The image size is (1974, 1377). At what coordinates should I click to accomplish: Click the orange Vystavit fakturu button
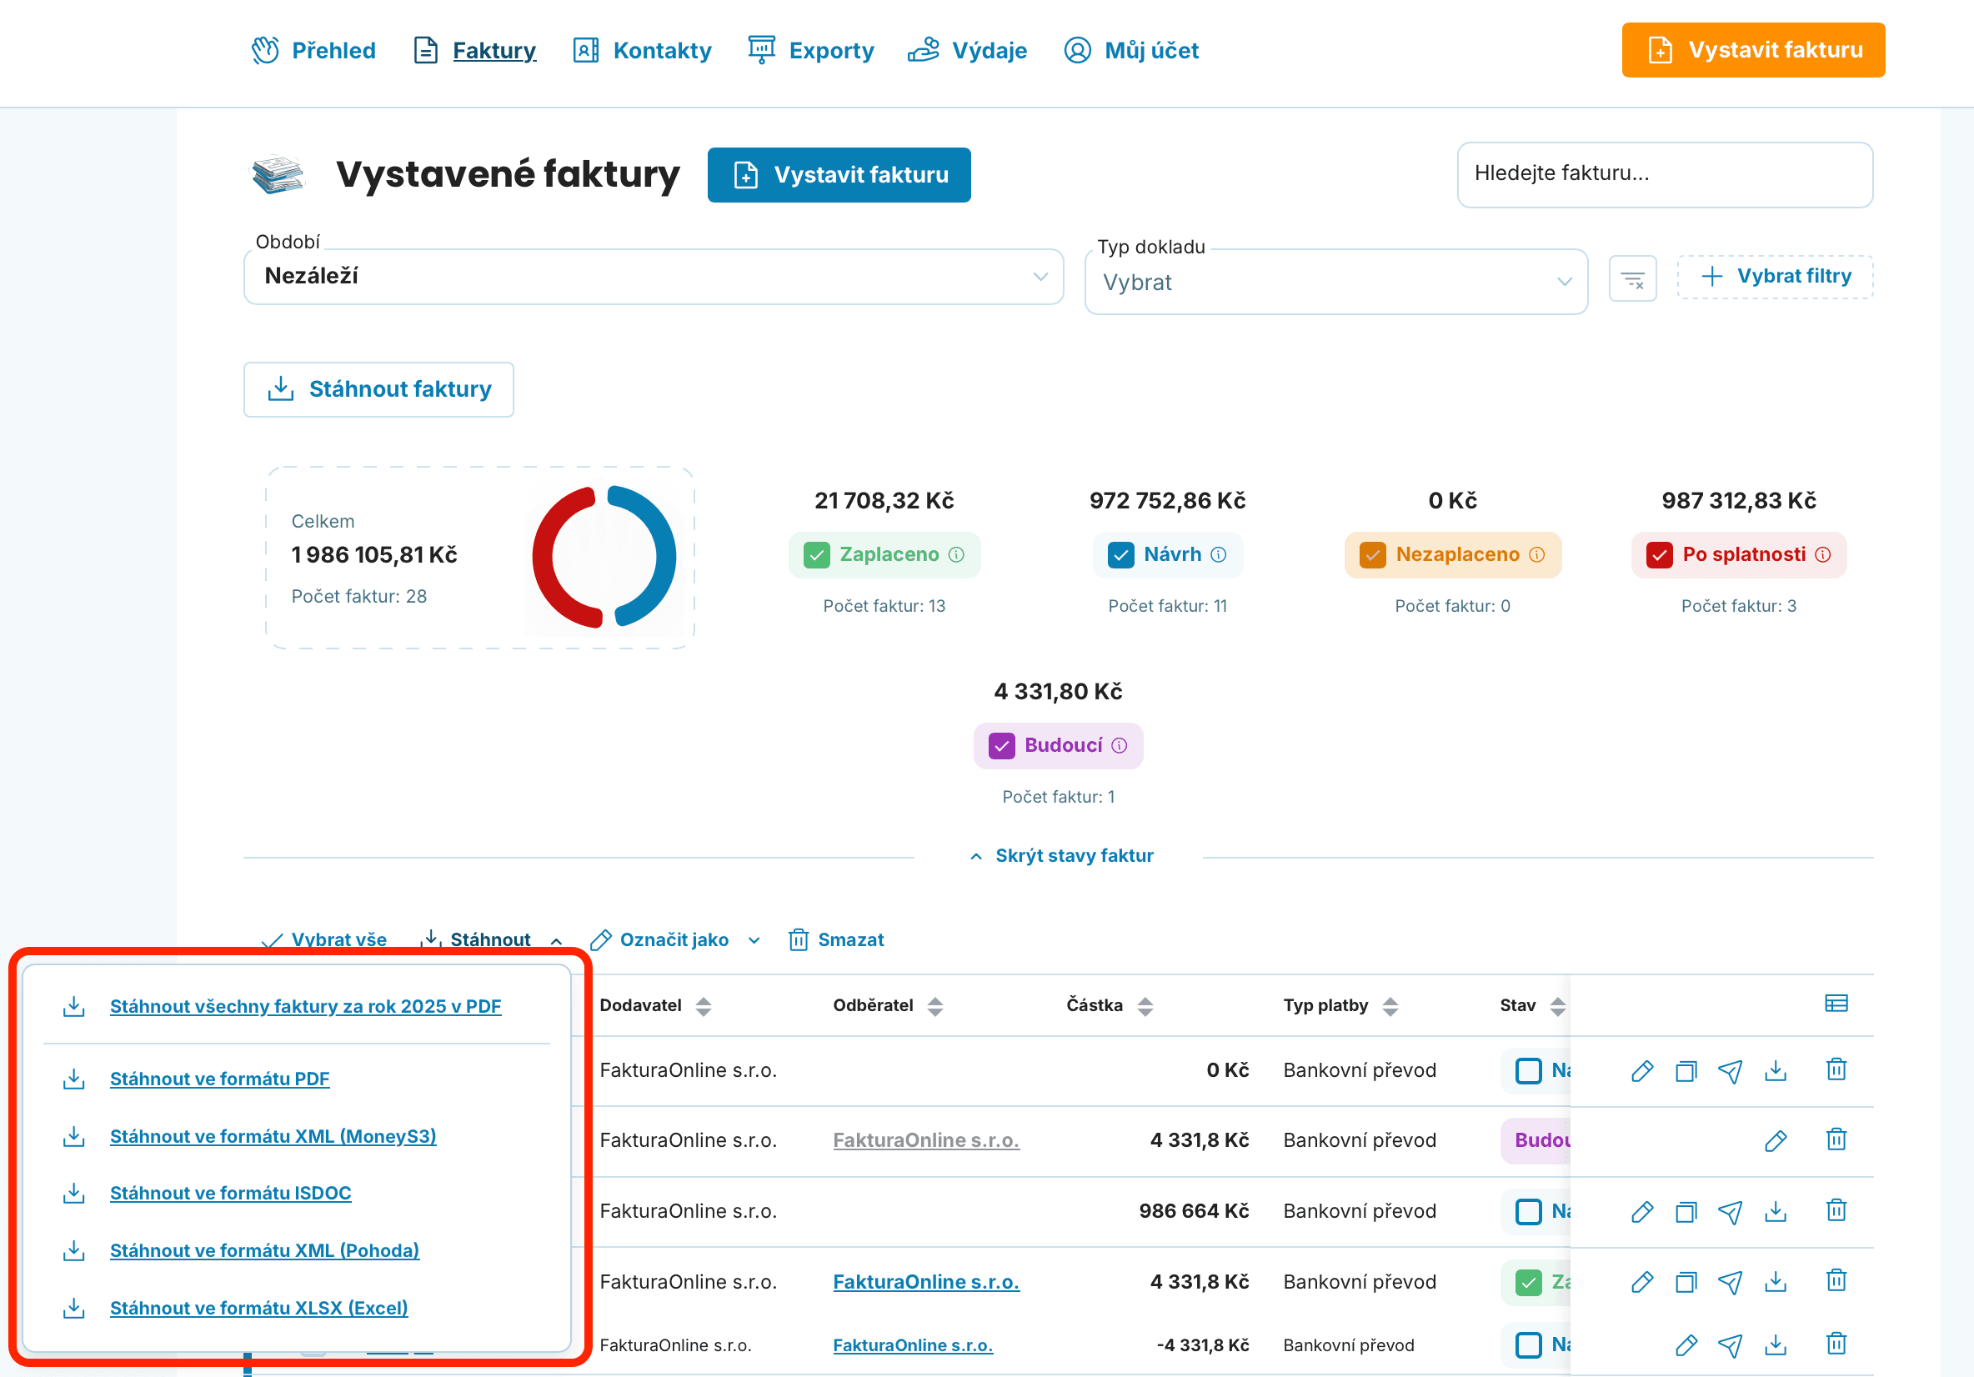(1752, 50)
